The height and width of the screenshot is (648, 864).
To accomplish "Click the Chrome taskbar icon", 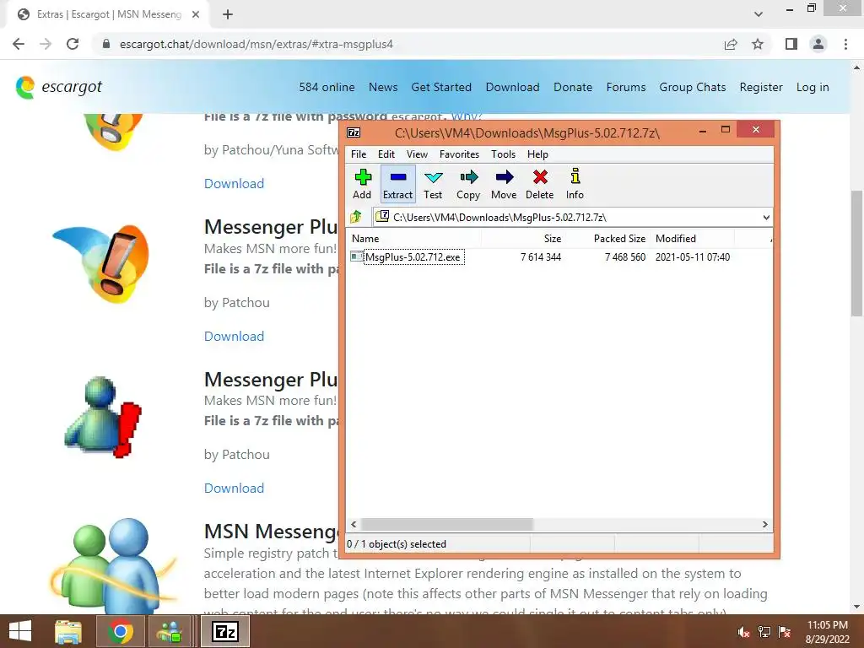I will coord(120,631).
